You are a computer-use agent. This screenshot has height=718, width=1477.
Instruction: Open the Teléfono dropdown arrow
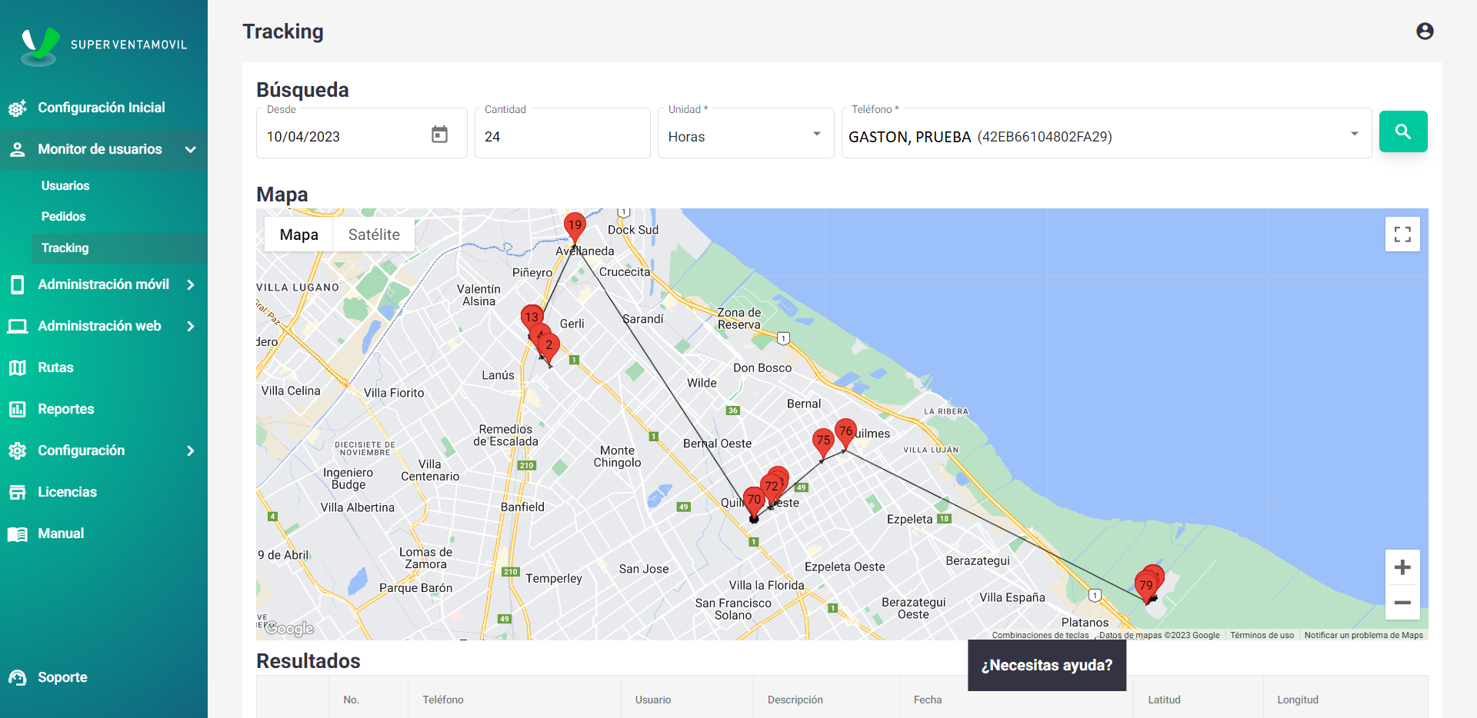[1354, 134]
